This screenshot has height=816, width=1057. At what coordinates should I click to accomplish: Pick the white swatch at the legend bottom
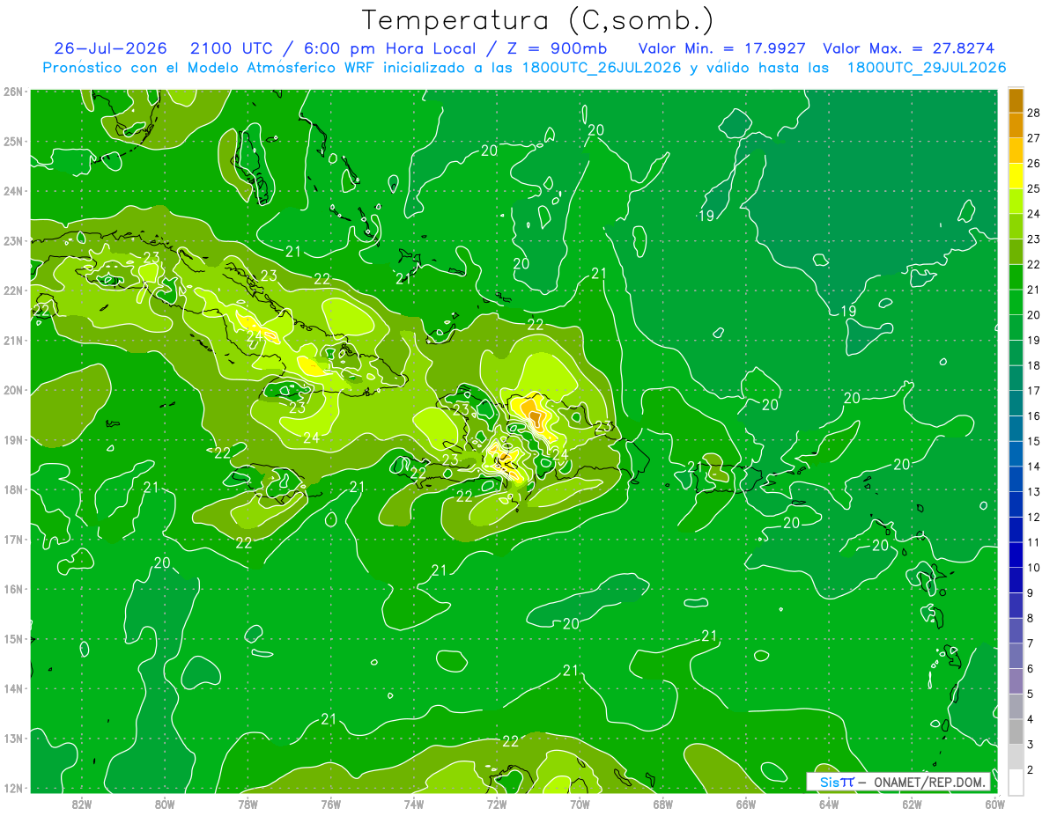(x=1016, y=782)
